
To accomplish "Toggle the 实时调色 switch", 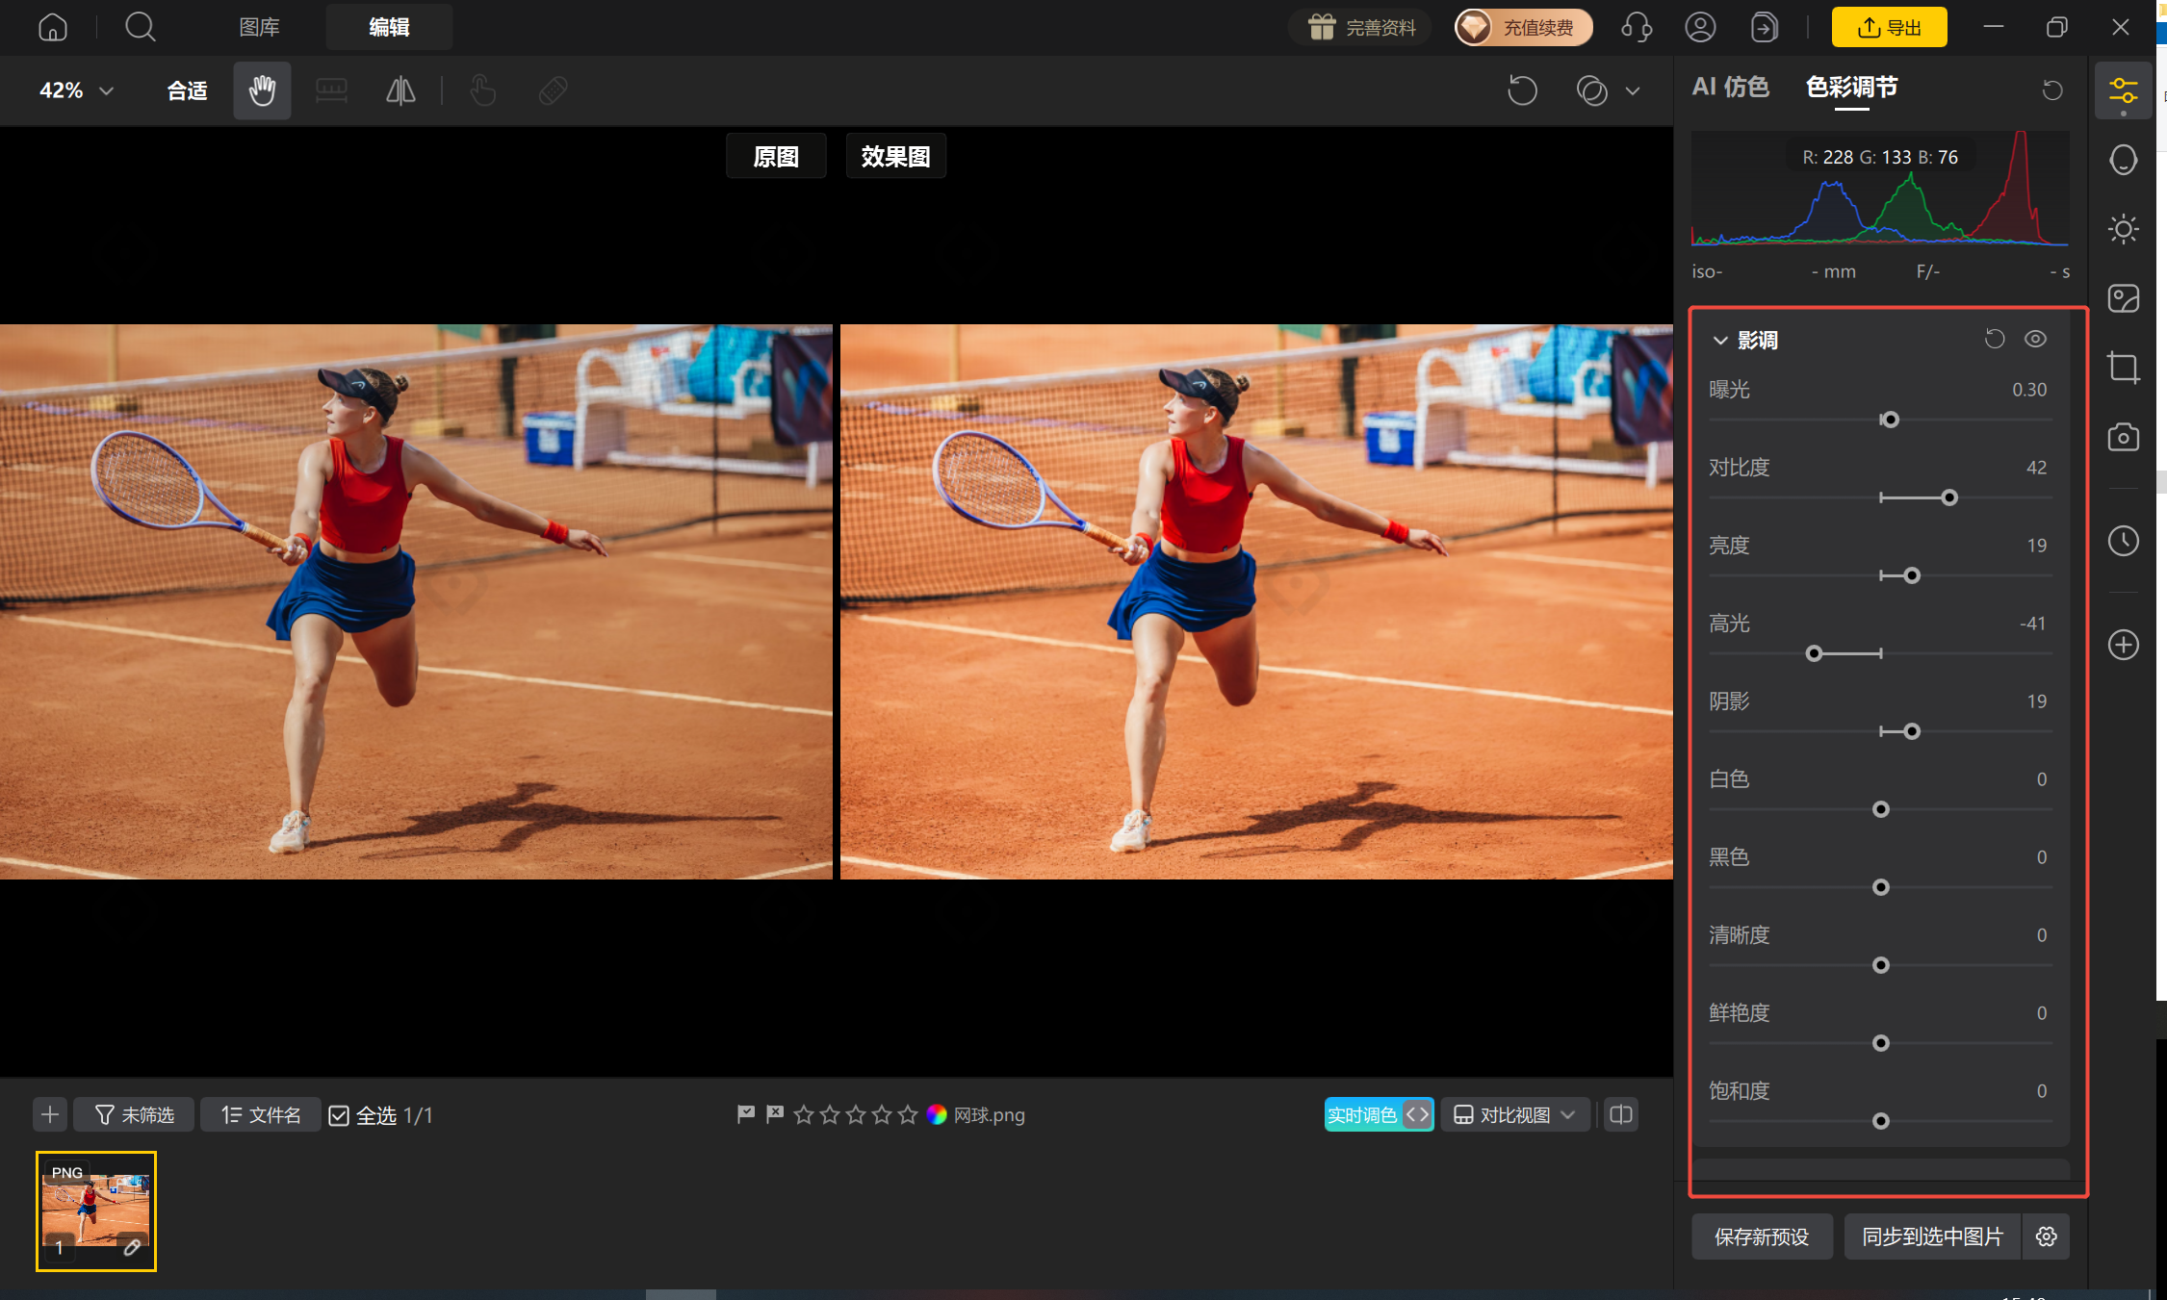I will coord(1379,1114).
